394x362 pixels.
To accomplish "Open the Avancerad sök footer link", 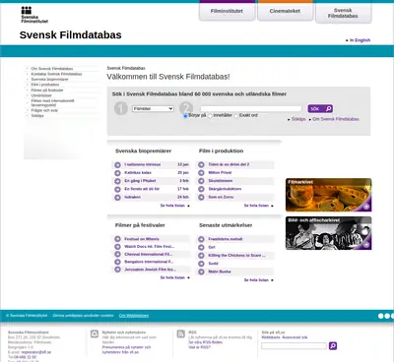I will (x=295, y=337).
